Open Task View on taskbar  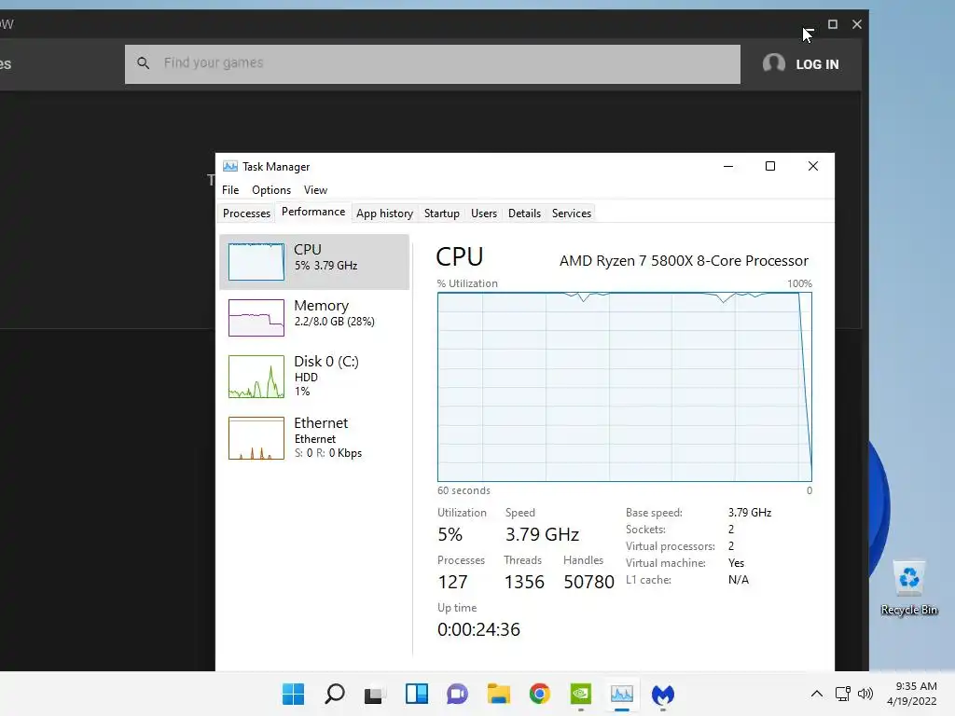pos(375,694)
